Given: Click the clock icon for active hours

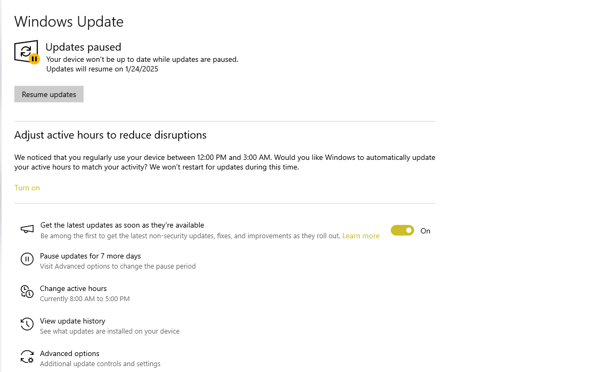Looking at the screenshot, I should click(x=27, y=292).
